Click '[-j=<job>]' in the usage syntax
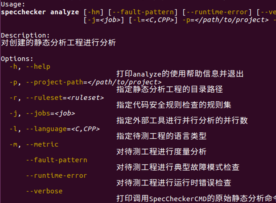The height and width of the screenshot is (203, 276). click(x=104, y=20)
